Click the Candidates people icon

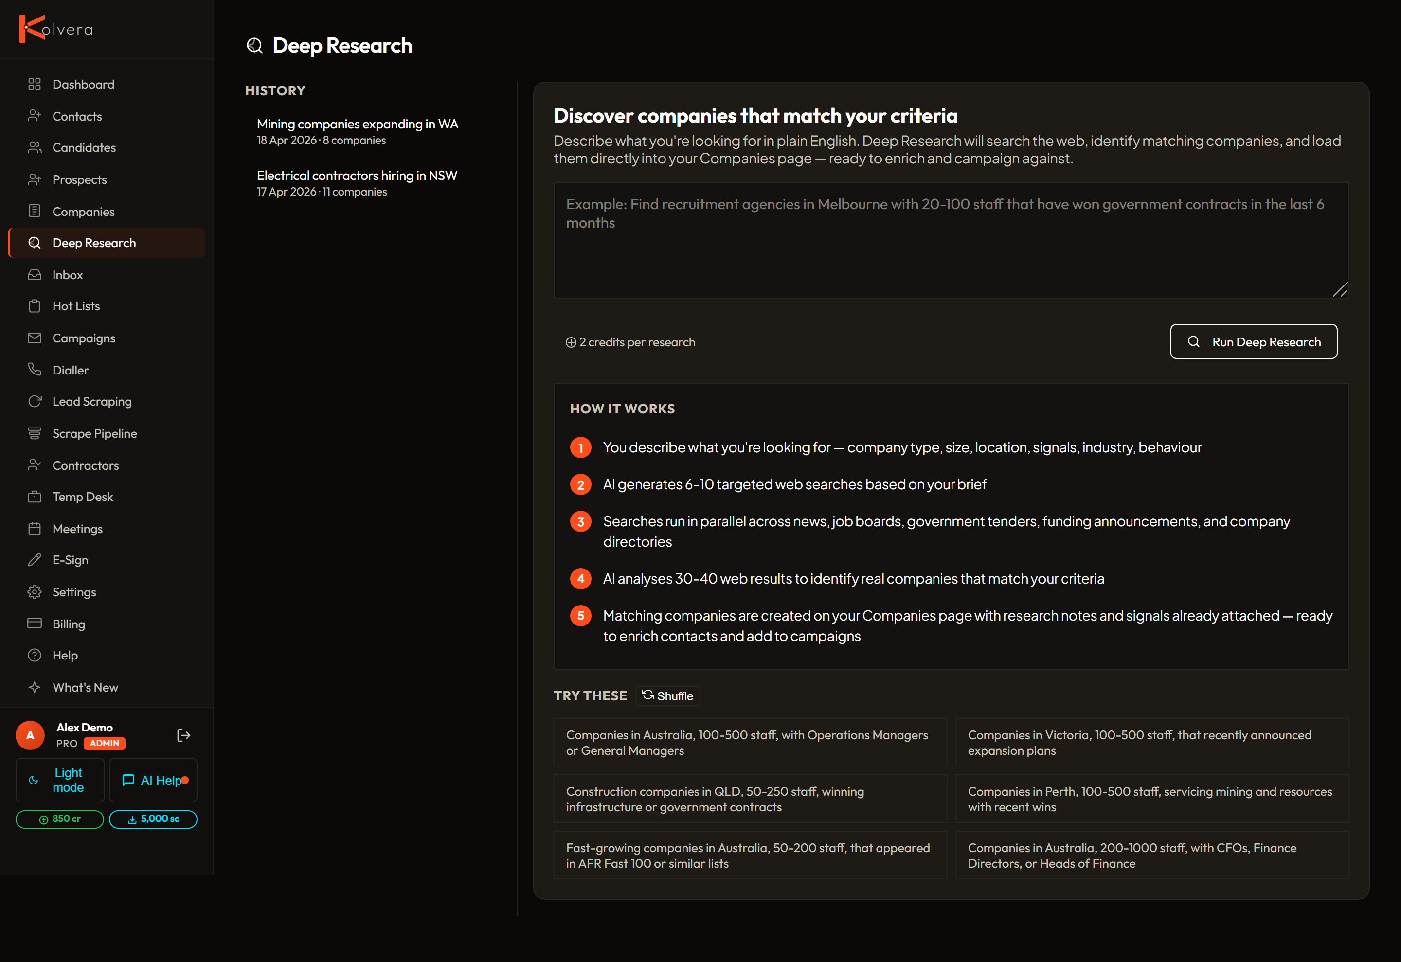pyautogui.click(x=35, y=148)
